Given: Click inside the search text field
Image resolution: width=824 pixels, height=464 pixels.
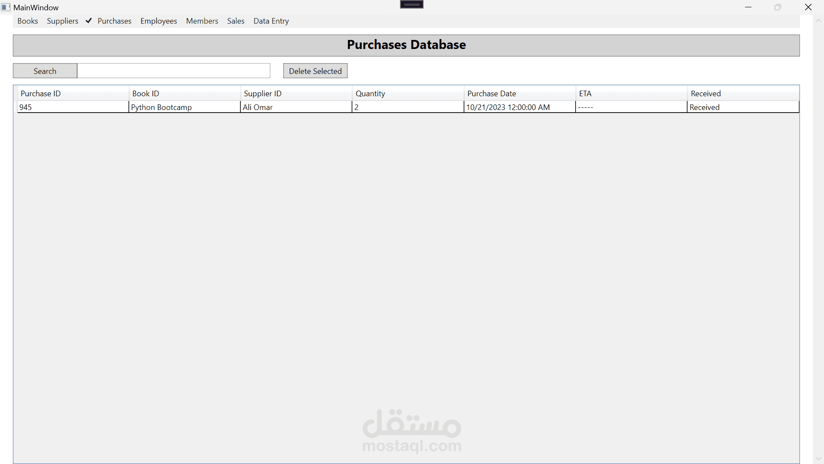Looking at the screenshot, I should [x=173, y=71].
